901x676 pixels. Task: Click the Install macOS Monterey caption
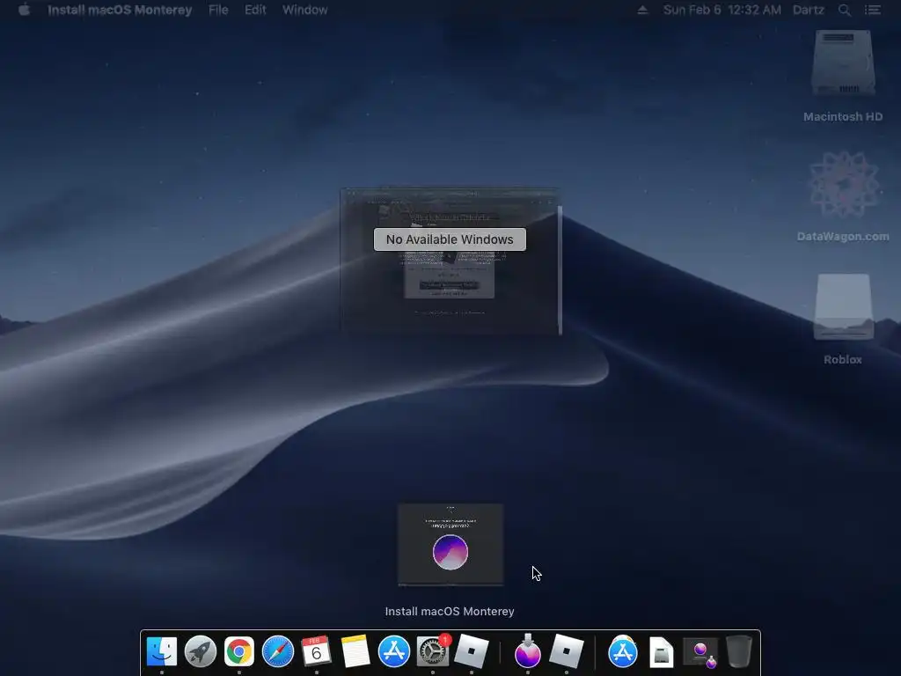pos(450,611)
